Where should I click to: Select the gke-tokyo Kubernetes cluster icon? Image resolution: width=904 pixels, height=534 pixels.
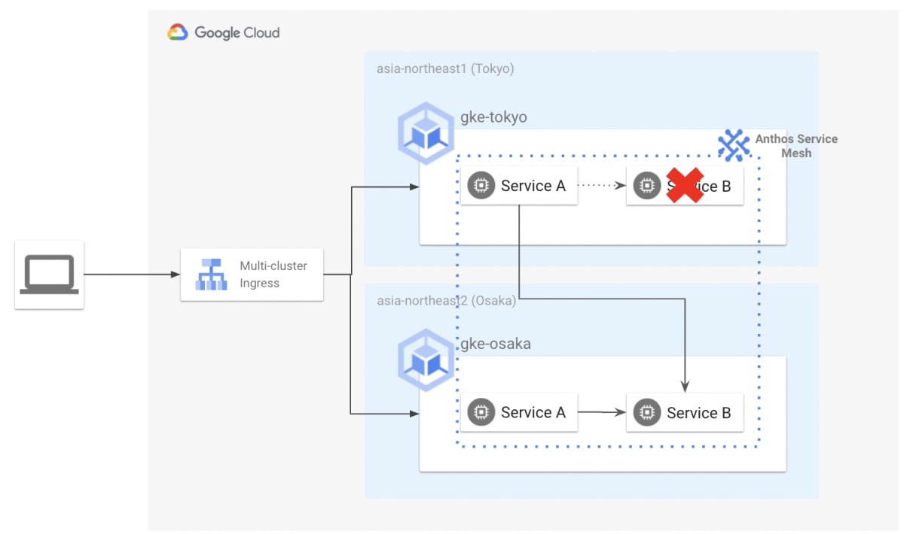(x=427, y=133)
